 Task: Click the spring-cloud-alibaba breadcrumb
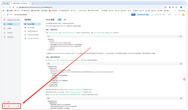pyautogui.click(x=21, y=15)
